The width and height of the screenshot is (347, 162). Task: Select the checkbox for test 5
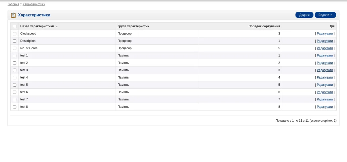point(14,85)
